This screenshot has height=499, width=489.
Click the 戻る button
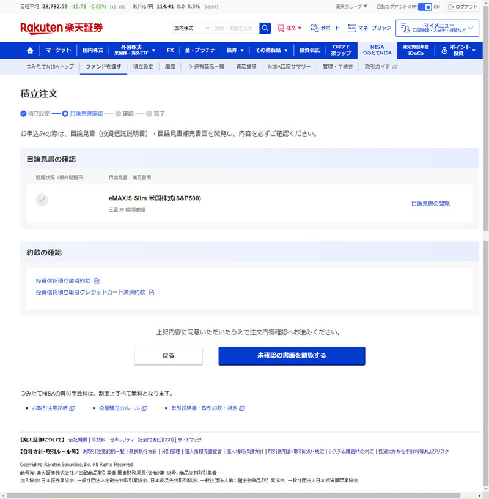[x=168, y=356]
